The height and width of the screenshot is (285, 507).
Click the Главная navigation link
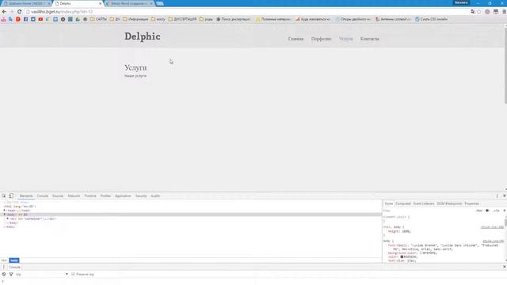(295, 39)
